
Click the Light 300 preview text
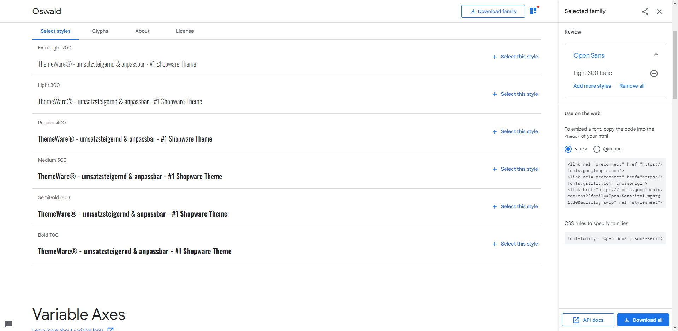[x=120, y=101]
